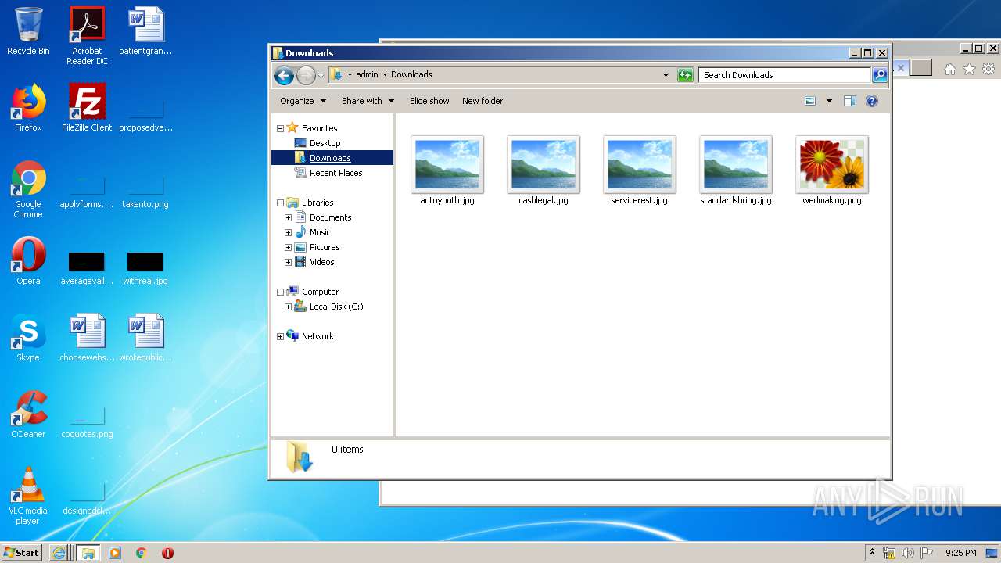Click the search magnifier icon

coord(880,75)
